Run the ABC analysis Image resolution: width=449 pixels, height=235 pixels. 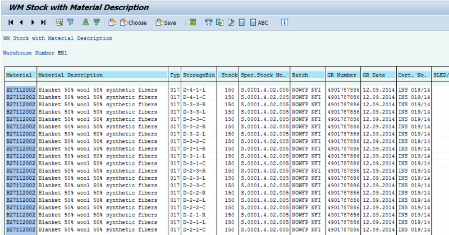259,22
